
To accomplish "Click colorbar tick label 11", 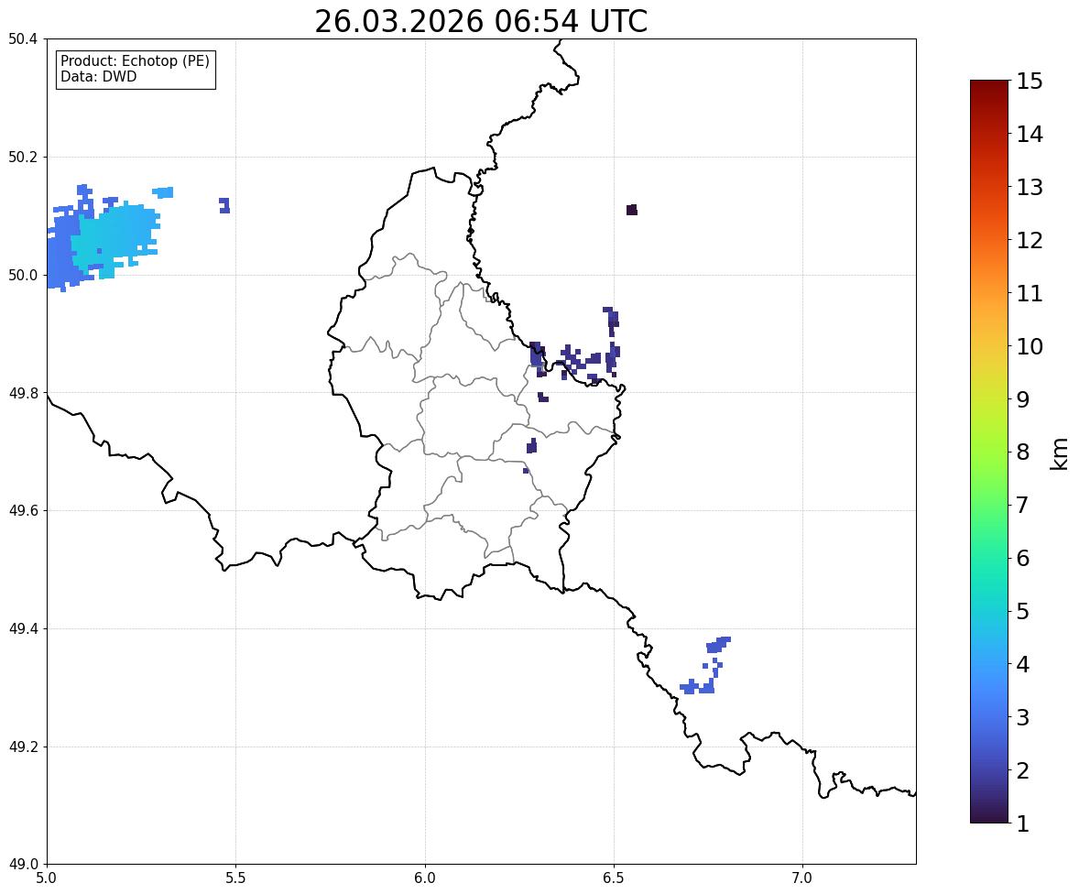I will (x=1030, y=293).
